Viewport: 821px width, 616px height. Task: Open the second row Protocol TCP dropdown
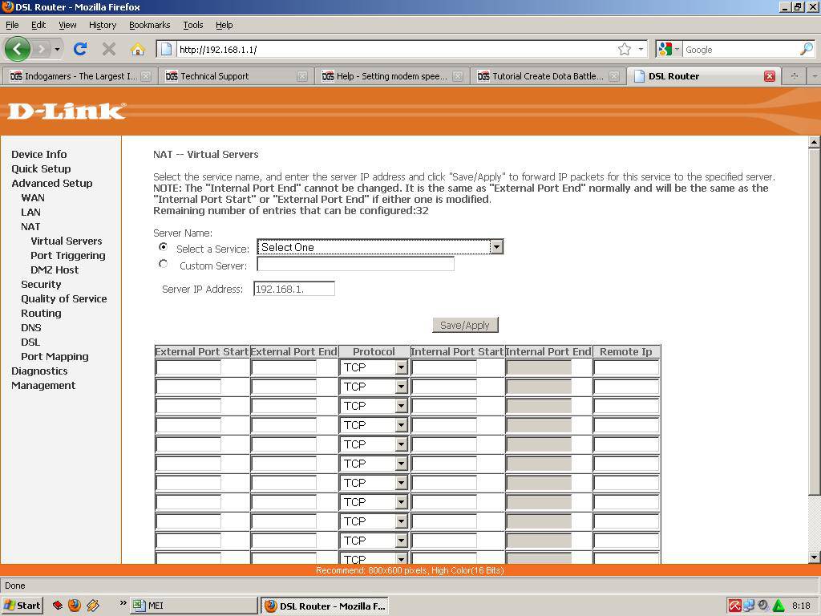point(374,387)
